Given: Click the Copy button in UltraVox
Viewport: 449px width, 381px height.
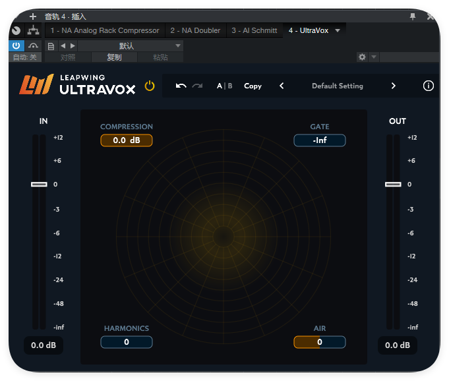Looking at the screenshot, I should 253,86.
